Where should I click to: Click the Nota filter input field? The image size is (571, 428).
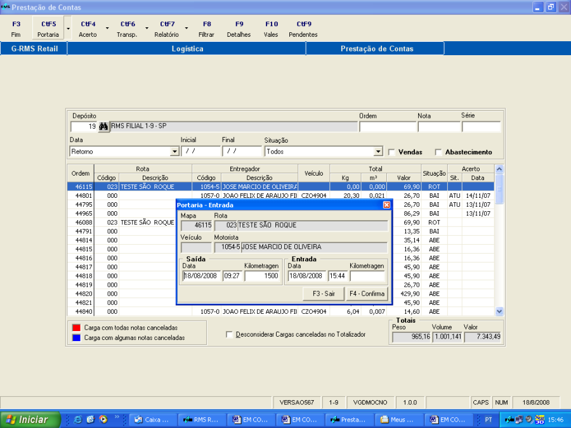439,127
